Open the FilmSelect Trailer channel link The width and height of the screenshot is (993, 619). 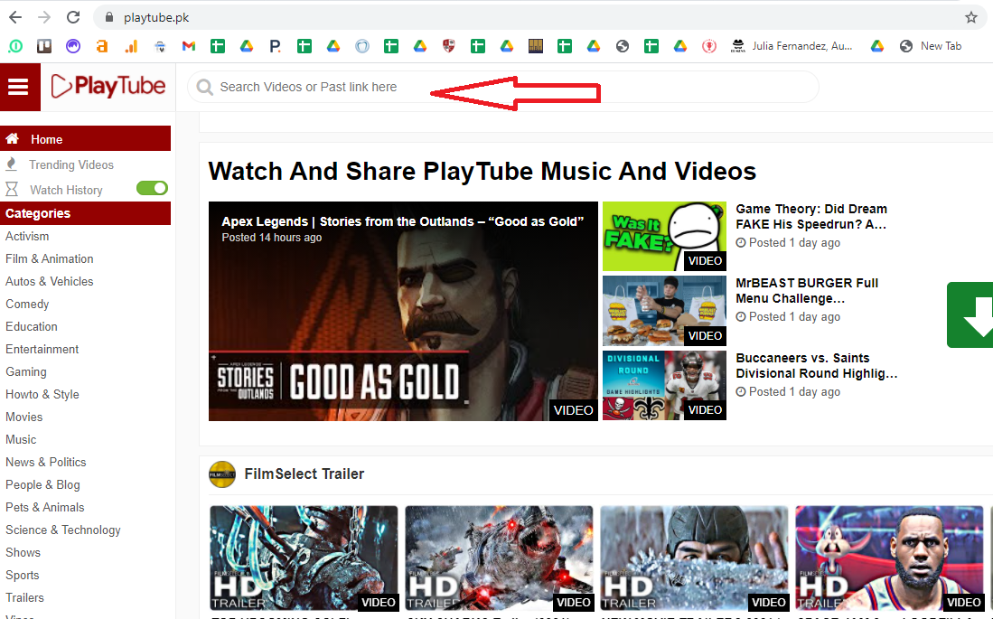coord(304,474)
